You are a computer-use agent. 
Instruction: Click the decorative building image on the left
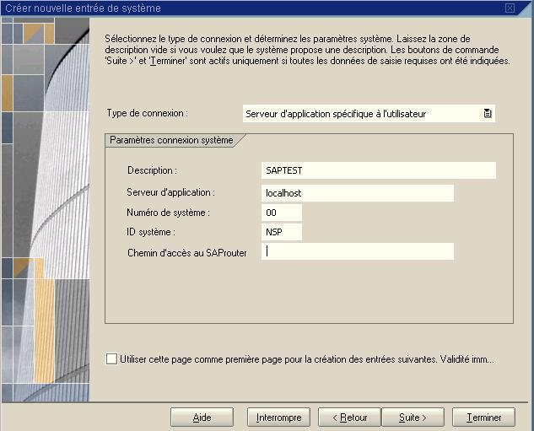[x=44, y=211]
